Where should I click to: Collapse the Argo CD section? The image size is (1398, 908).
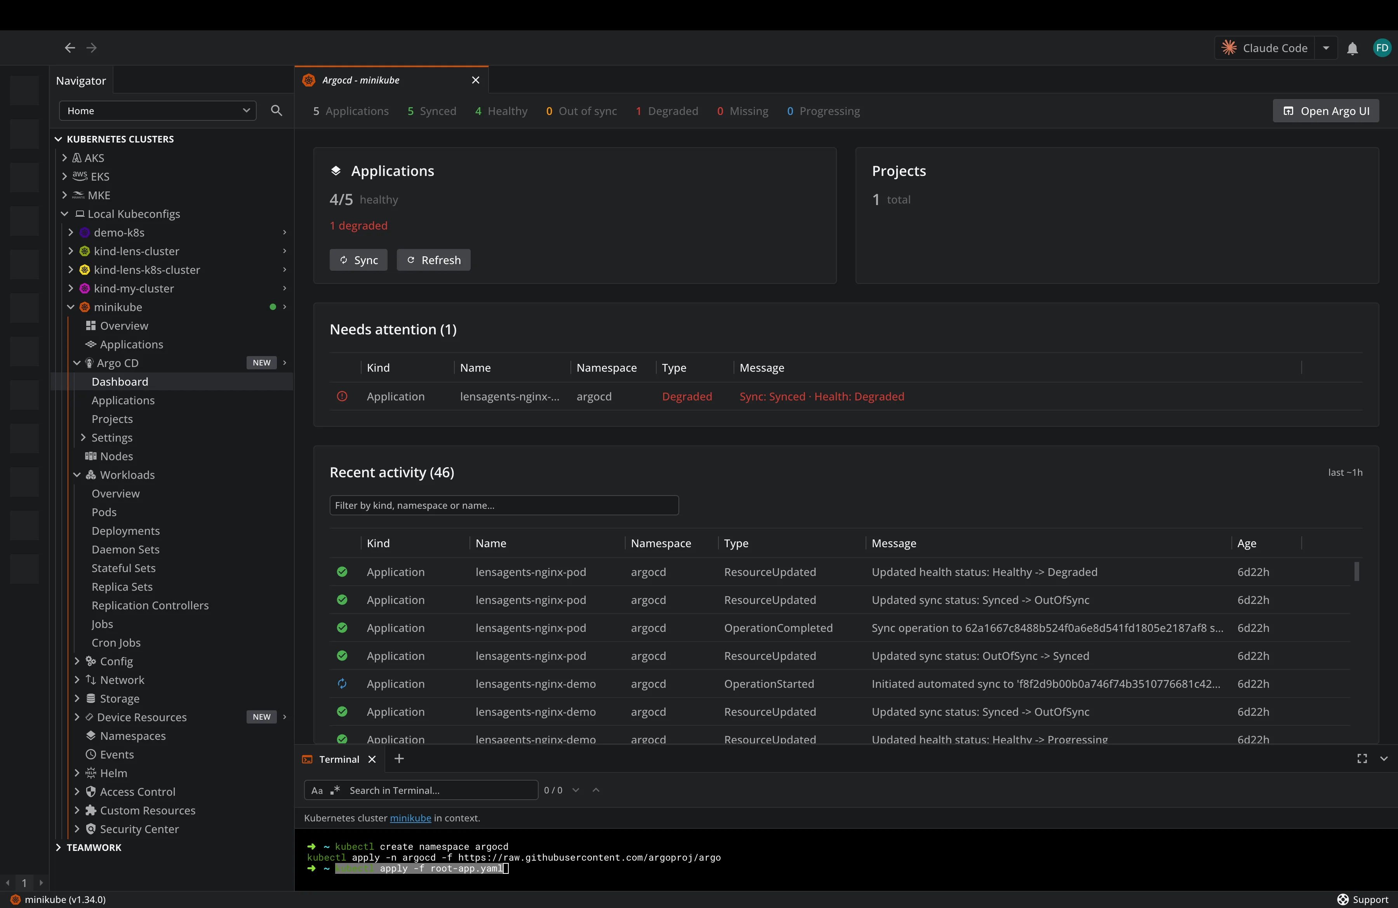(x=77, y=363)
